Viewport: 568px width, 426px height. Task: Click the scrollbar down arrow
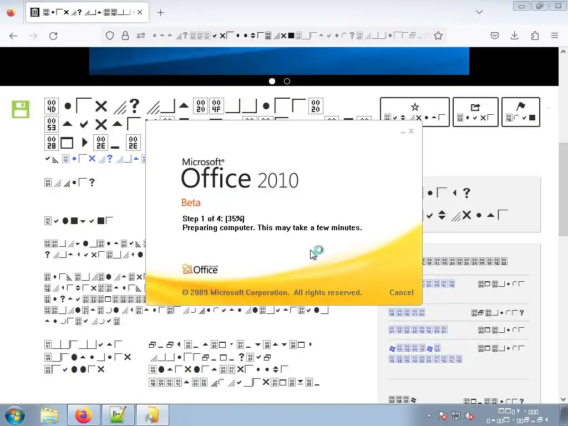pos(563,399)
